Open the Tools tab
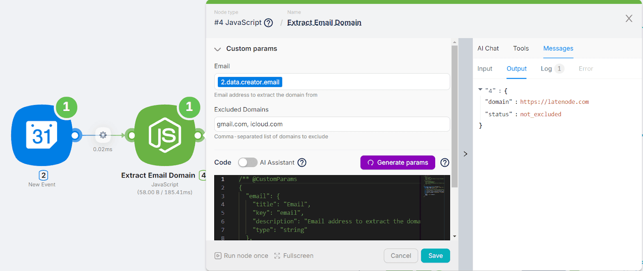Image resolution: width=643 pixels, height=271 pixels. (x=521, y=49)
